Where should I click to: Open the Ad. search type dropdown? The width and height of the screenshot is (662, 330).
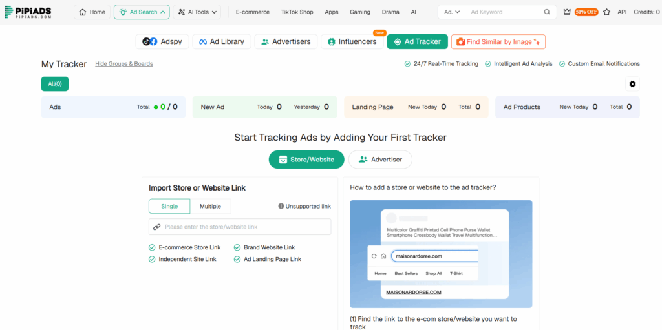coord(452,12)
